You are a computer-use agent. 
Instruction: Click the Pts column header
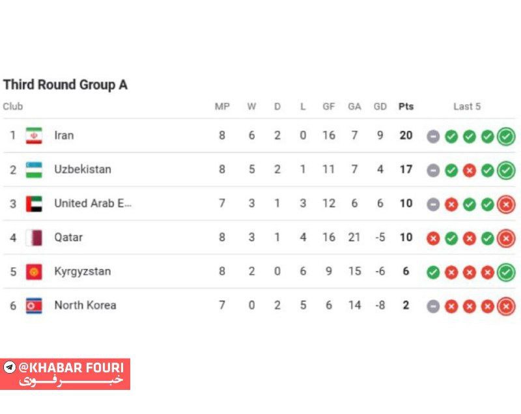pos(406,107)
